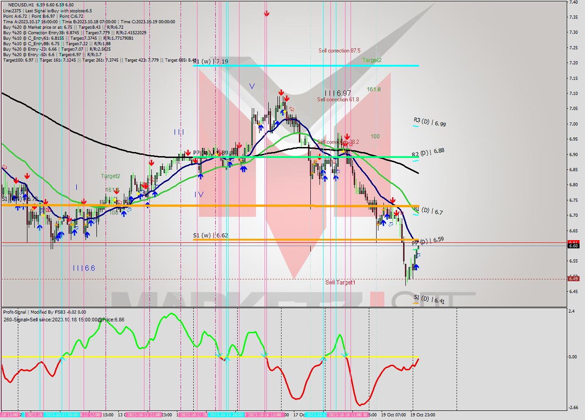The image size is (585, 420).
Task: Click the red 6.61 price tag on axis
Action: point(573,242)
